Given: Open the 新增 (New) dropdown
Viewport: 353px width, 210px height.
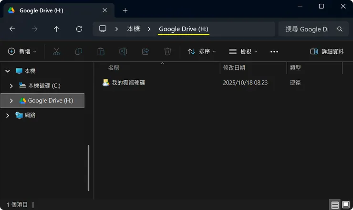Looking at the screenshot, I should coord(22,51).
